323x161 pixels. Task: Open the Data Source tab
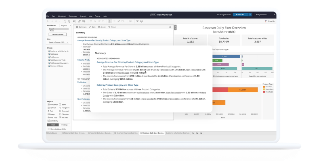point(52,133)
